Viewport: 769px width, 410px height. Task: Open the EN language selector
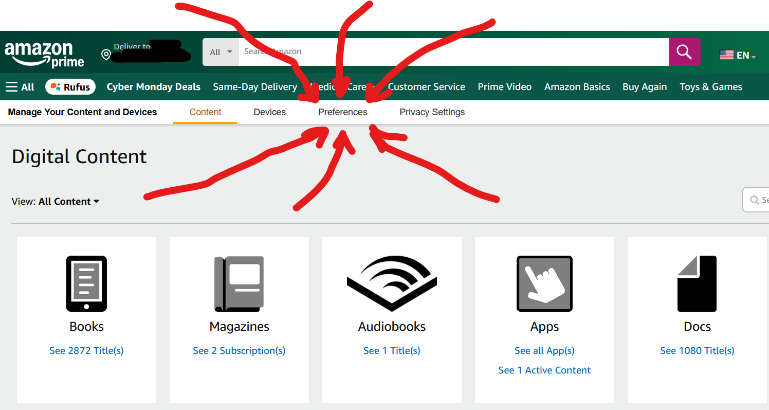point(738,55)
